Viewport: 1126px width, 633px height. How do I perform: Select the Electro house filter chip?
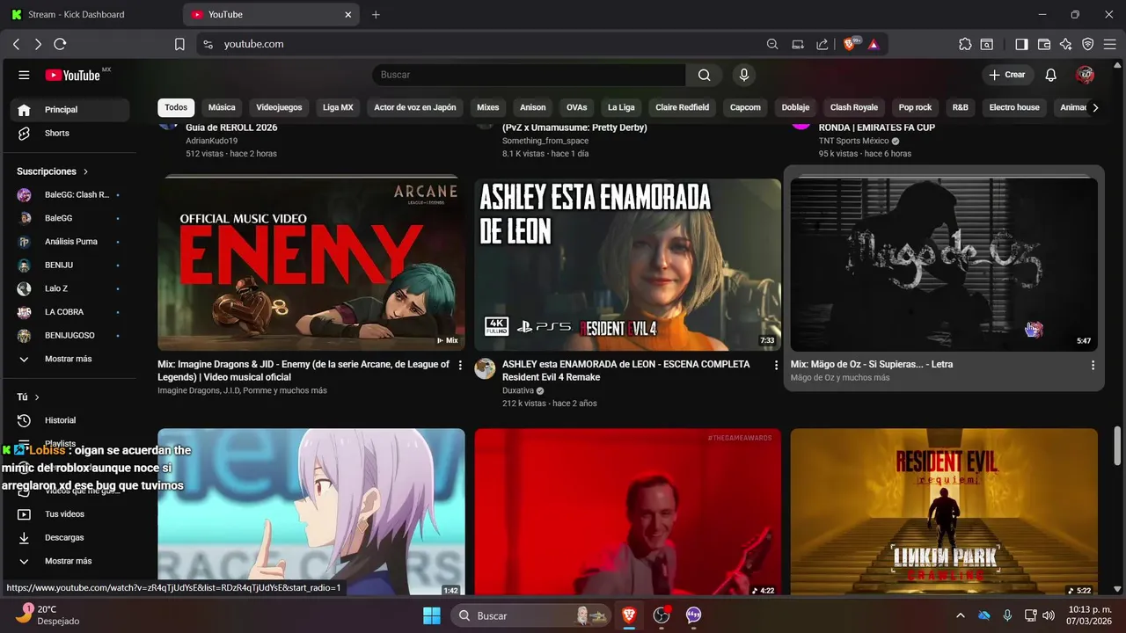1014,107
